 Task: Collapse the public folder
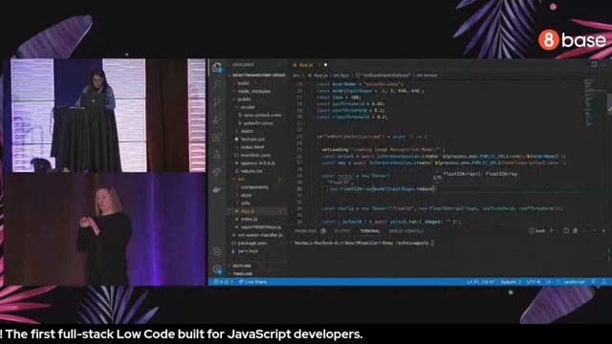point(245,99)
